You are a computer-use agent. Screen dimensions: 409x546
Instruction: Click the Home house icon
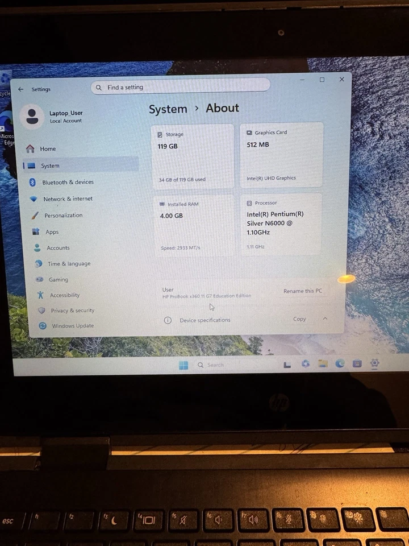pyautogui.click(x=30, y=148)
